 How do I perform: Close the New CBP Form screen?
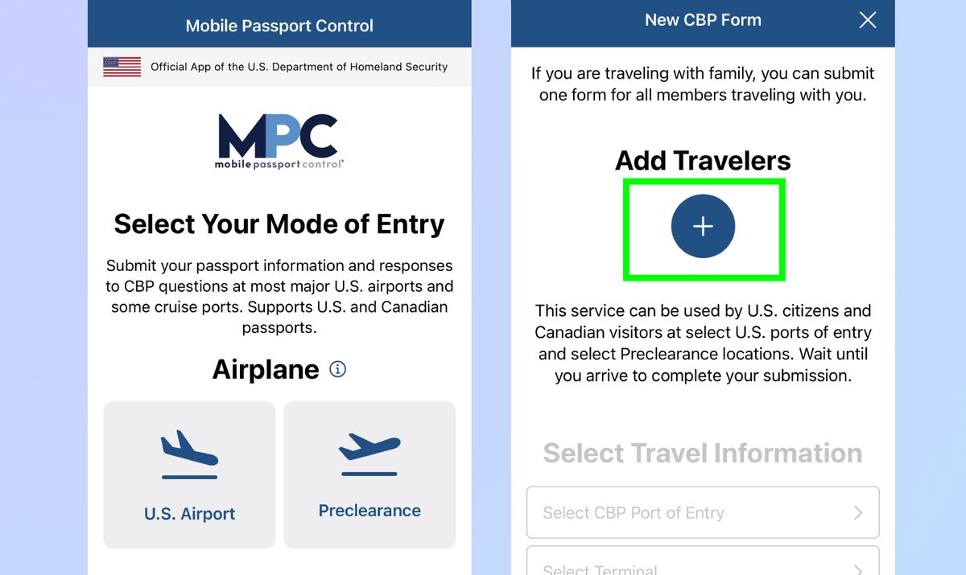click(x=867, y=20)
